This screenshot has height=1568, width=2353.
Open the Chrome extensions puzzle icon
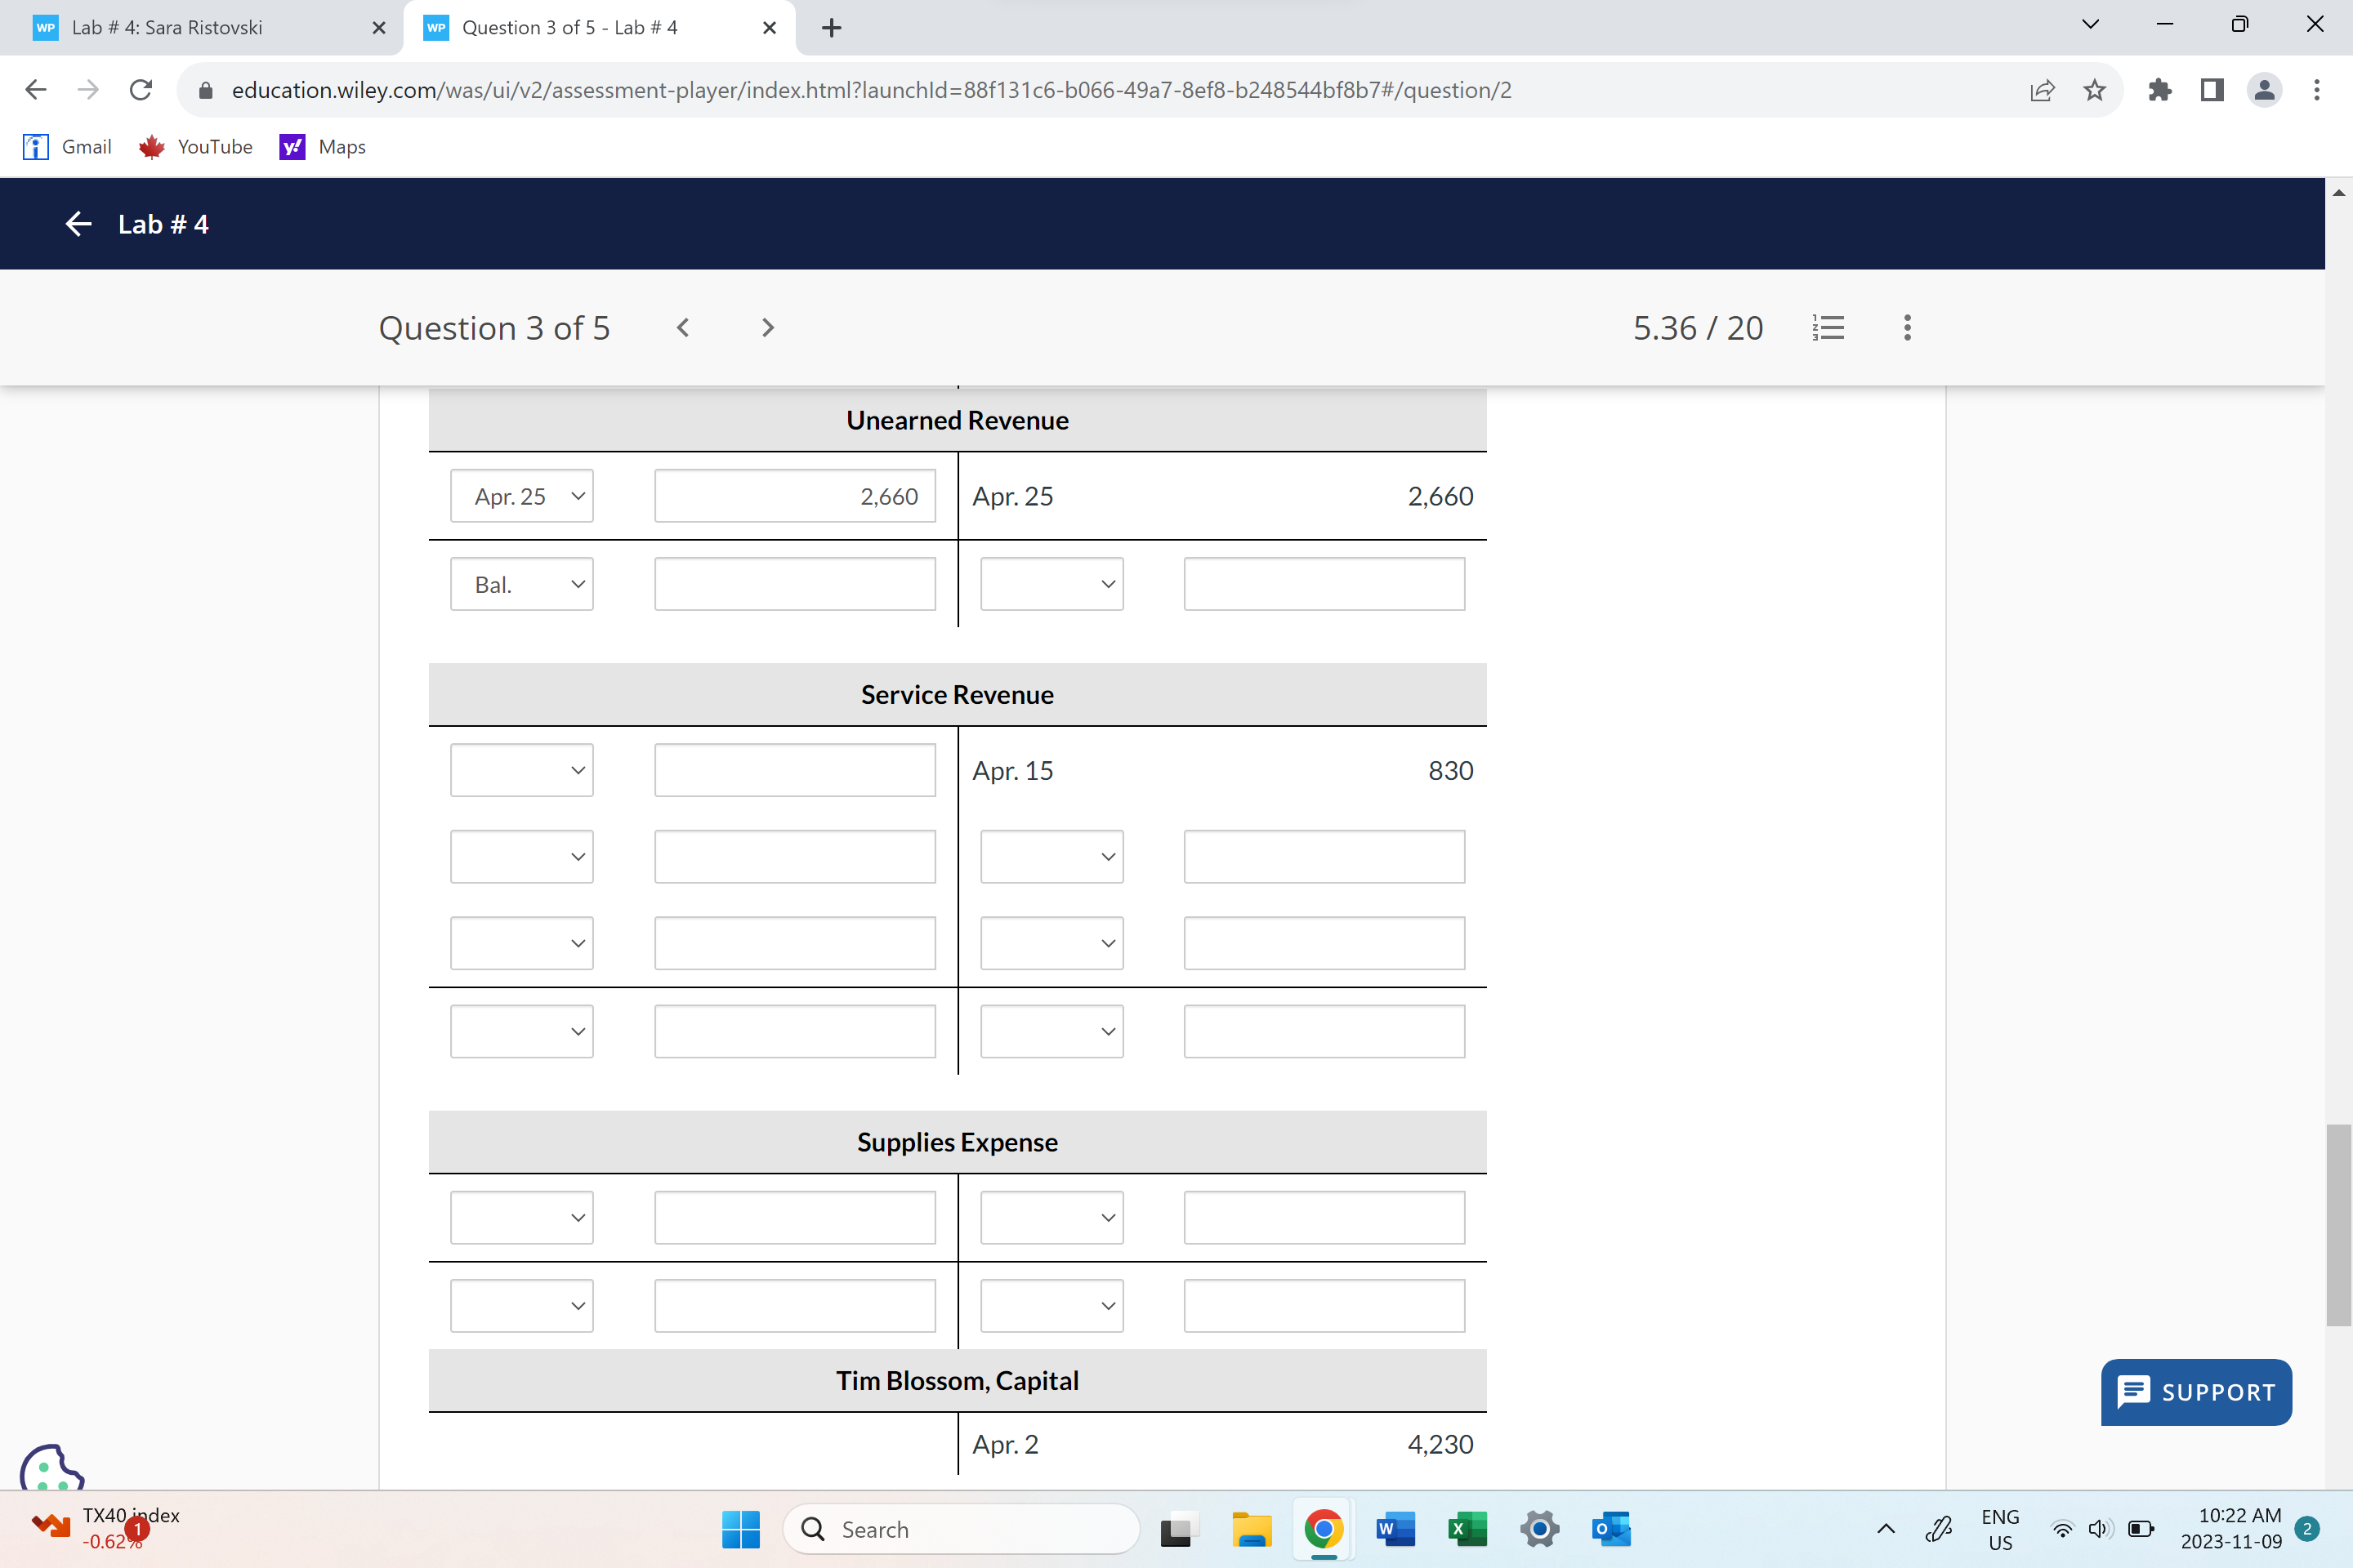click(2160, 90)
